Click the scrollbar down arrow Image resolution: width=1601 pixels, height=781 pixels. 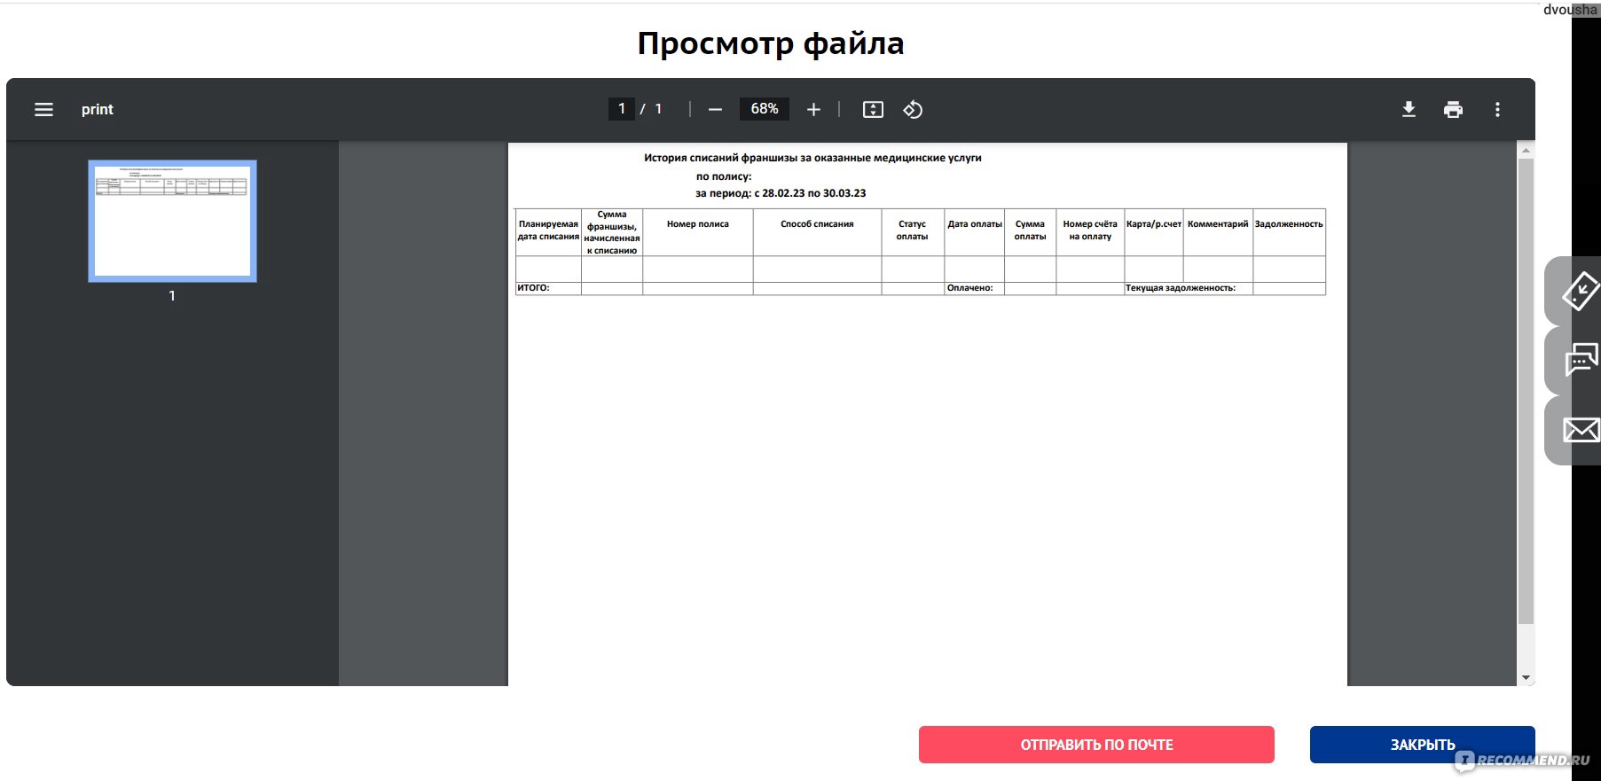point(1526,678)
